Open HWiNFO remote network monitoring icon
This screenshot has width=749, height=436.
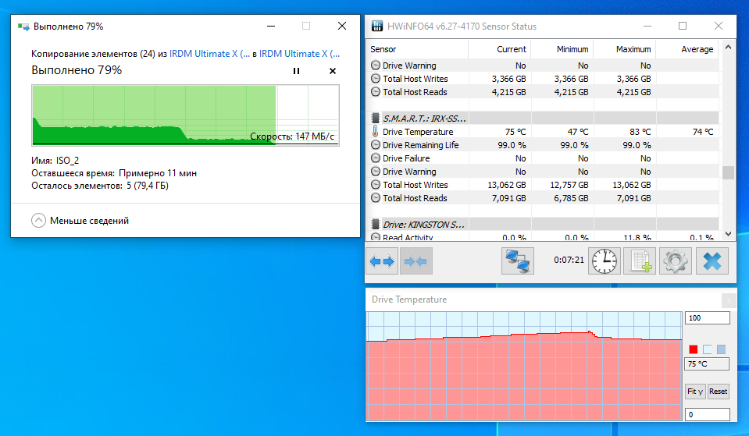tap(517, 261)
